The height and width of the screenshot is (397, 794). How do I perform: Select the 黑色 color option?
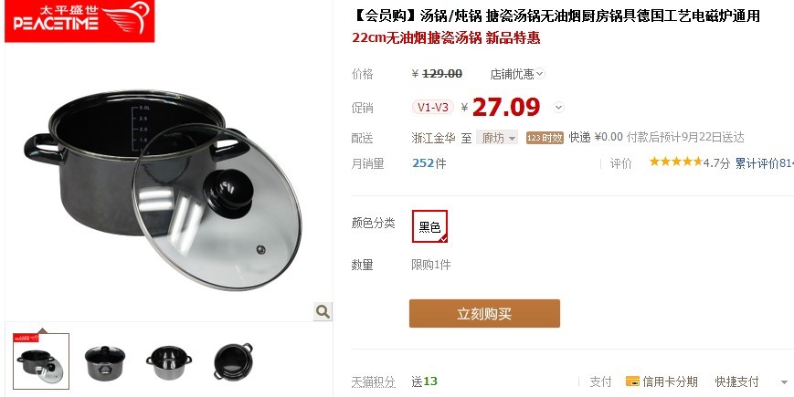pyautogui.click(x=430, y=226)
